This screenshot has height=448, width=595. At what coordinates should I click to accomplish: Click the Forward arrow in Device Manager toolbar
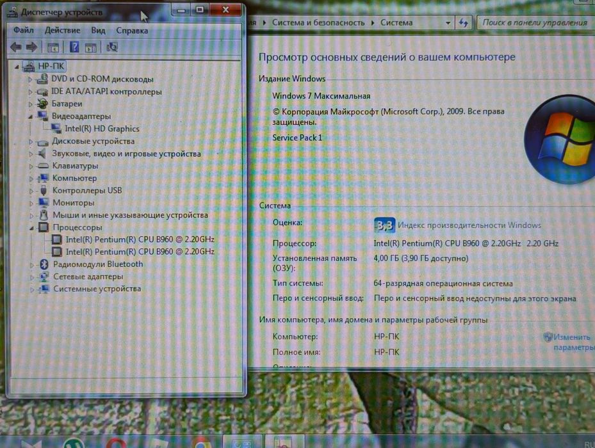click(31, 47)
